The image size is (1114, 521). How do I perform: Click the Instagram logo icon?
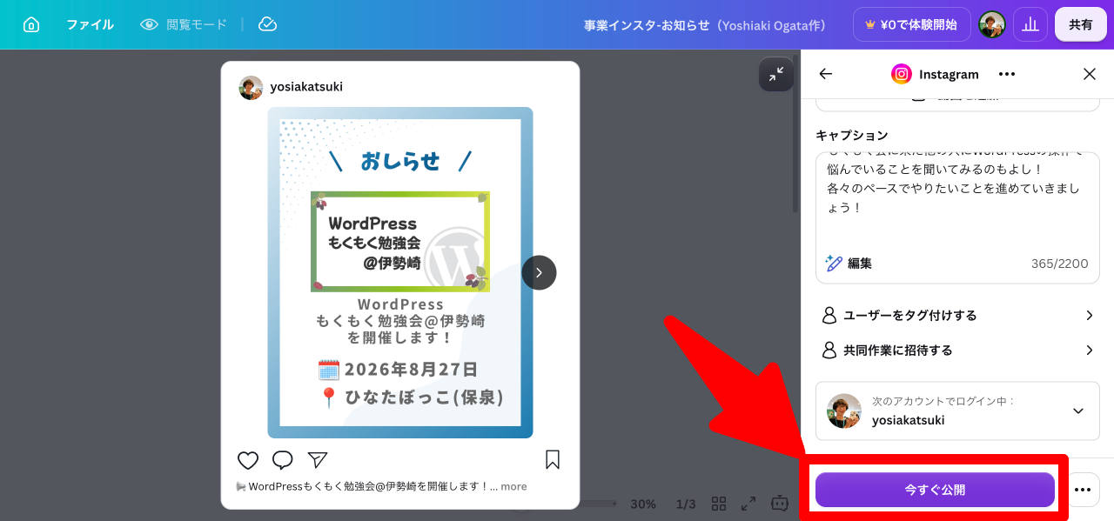(902, 74)
